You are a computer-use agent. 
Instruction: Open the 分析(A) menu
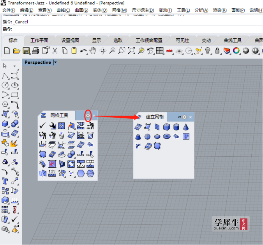pyautogui.click(x=201, y=10)
